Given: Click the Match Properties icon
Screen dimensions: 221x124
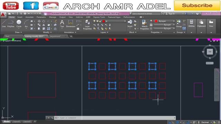Looking at the screenshot, I should coord(144,24).
